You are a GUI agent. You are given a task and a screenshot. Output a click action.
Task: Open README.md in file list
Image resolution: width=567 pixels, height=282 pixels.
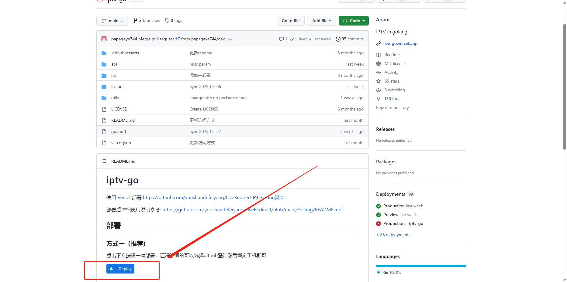coord(123,120)
